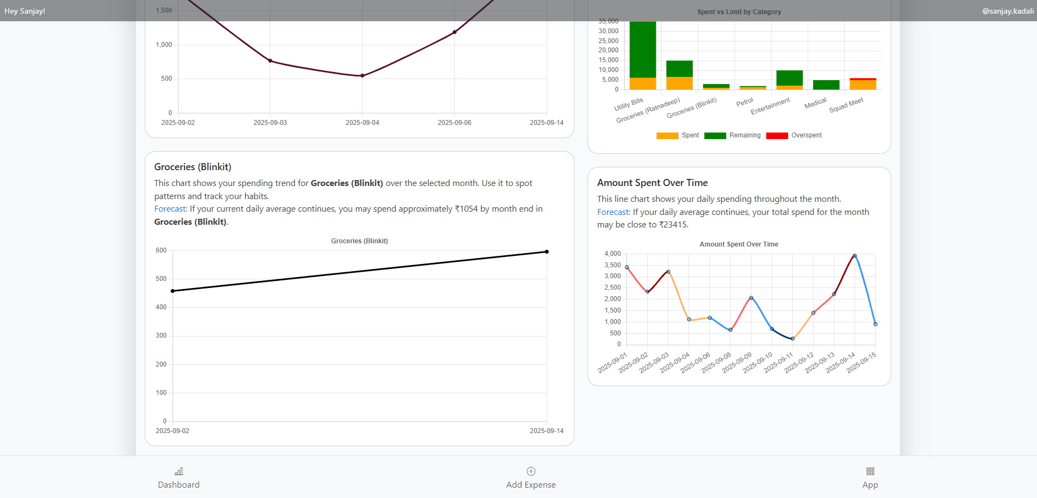The width and height of the screenshot is (1037, 498).
Task: Click Forecast link in Amount Spent Over Time
Action: tap(613, 212)
